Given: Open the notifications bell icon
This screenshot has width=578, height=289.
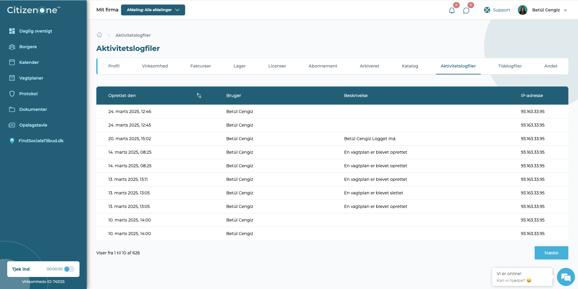Looking at the screenshot, I should coord(452,11).
